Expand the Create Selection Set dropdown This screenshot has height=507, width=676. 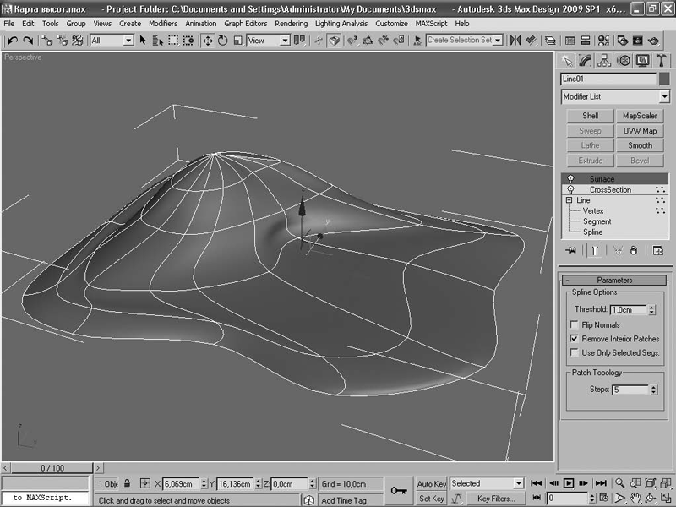497,41
